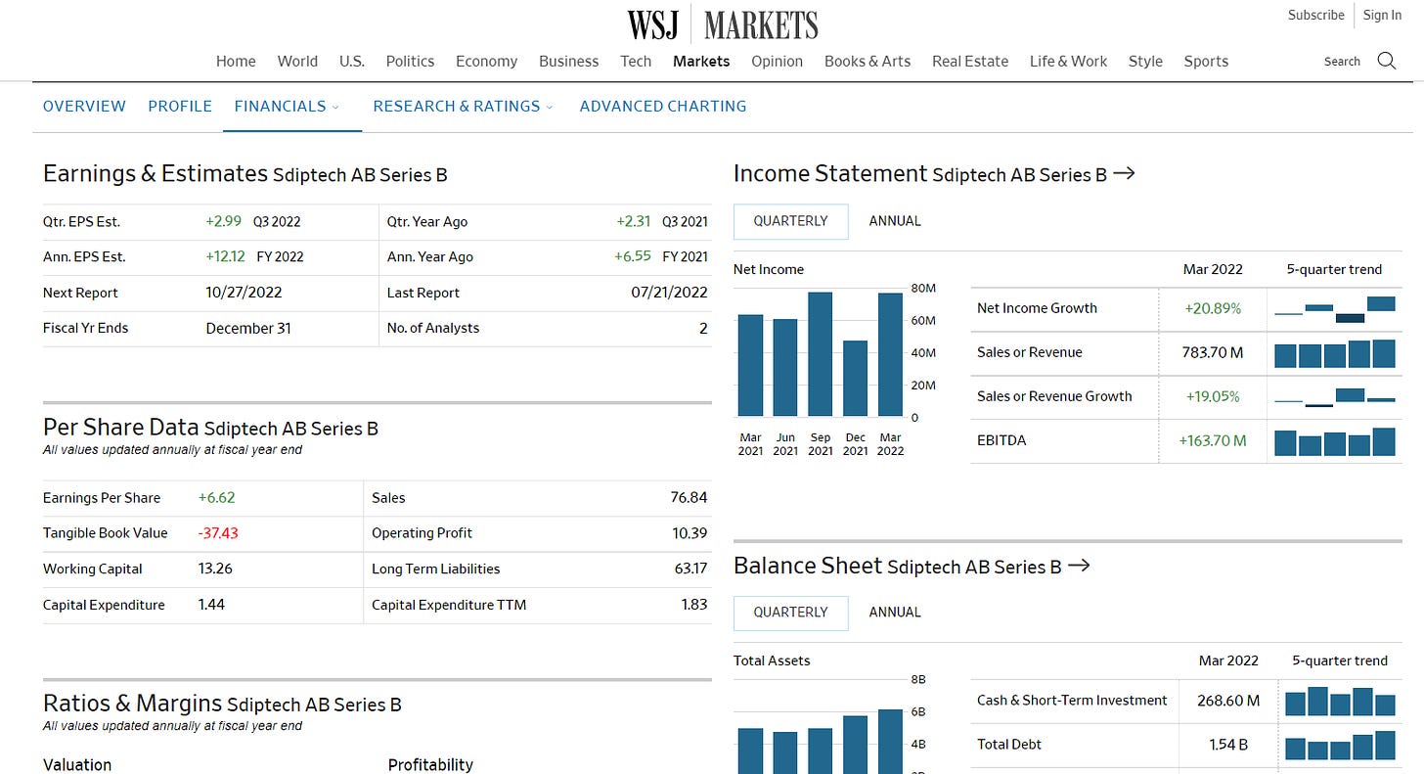
Task: Open the World section
Action: (x=297, y=61)
